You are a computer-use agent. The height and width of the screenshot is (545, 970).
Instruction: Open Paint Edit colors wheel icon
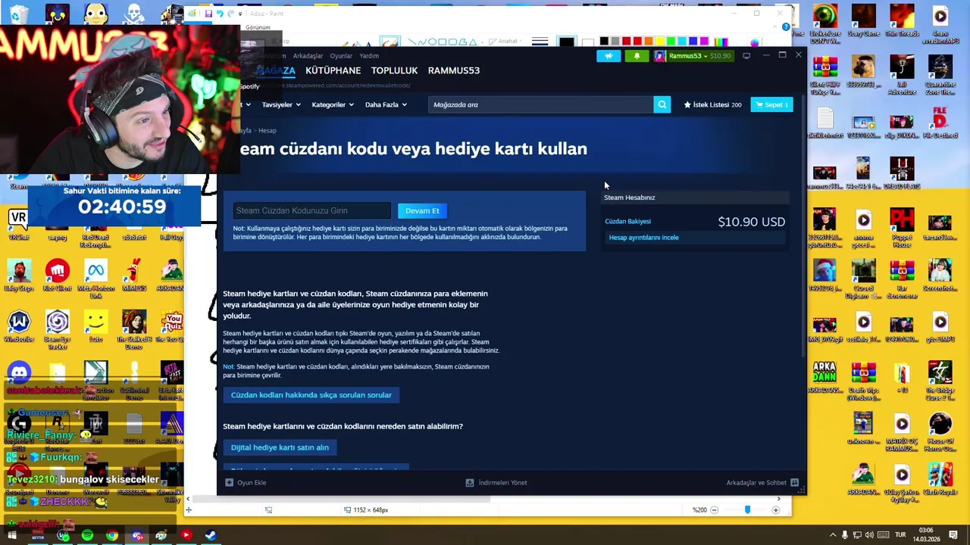[x=755, y=42]
